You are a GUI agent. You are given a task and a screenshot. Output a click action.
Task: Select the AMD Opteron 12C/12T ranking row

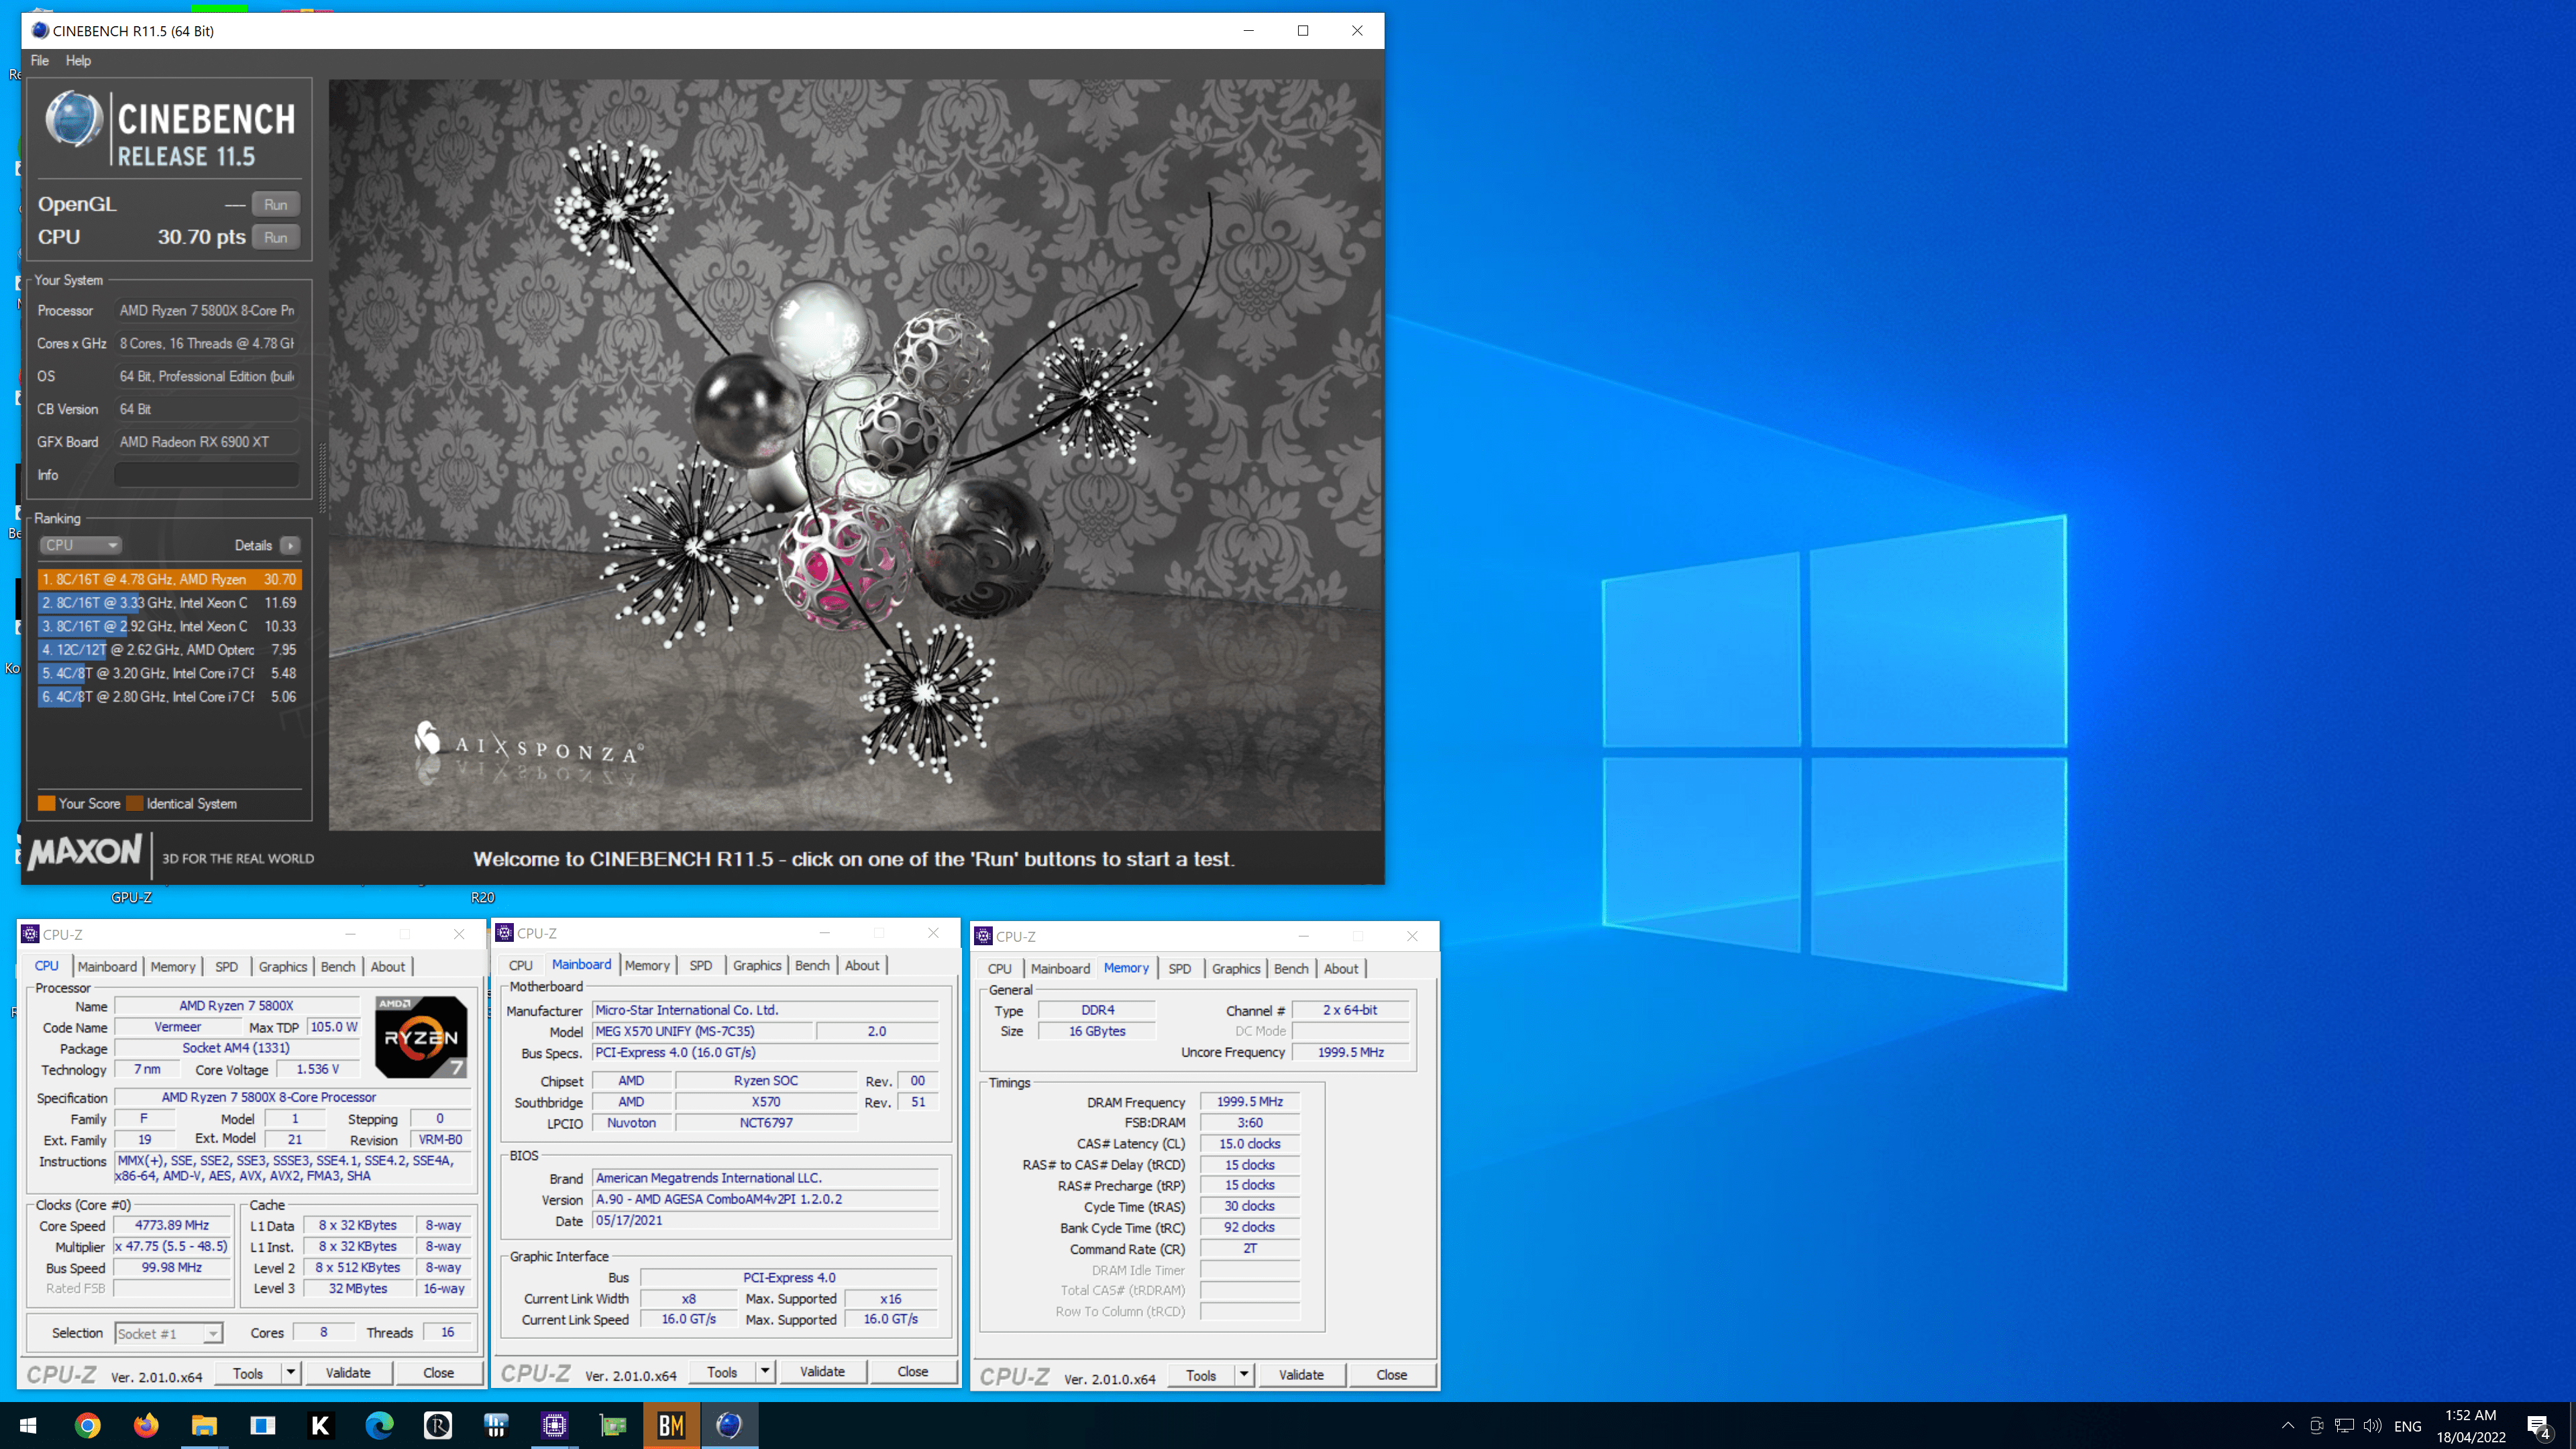[169, 650]
